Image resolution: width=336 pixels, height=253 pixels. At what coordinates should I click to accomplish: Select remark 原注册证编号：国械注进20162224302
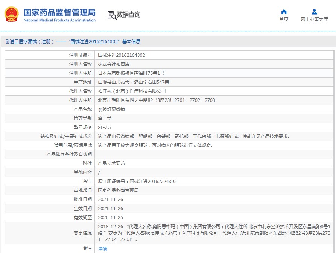[137, 182]
